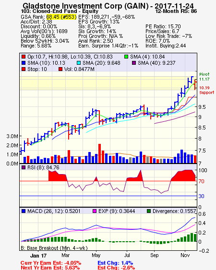Click the 'Liquidity: 0.66%' value

point(38,36)
